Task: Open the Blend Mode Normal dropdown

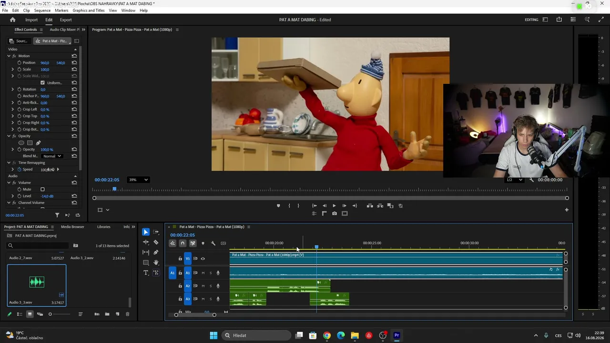Action: [x=52, y=156]
